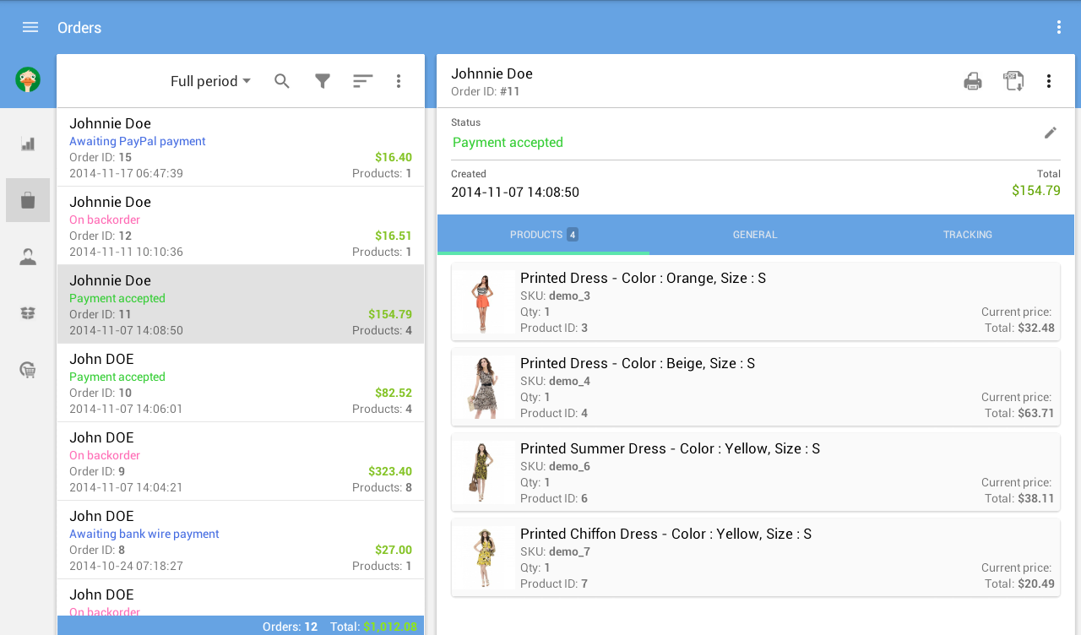Select order ID 8 awaiting bank wire
This screenshot has width=1081, height=635.
click(x=241, y=540)
